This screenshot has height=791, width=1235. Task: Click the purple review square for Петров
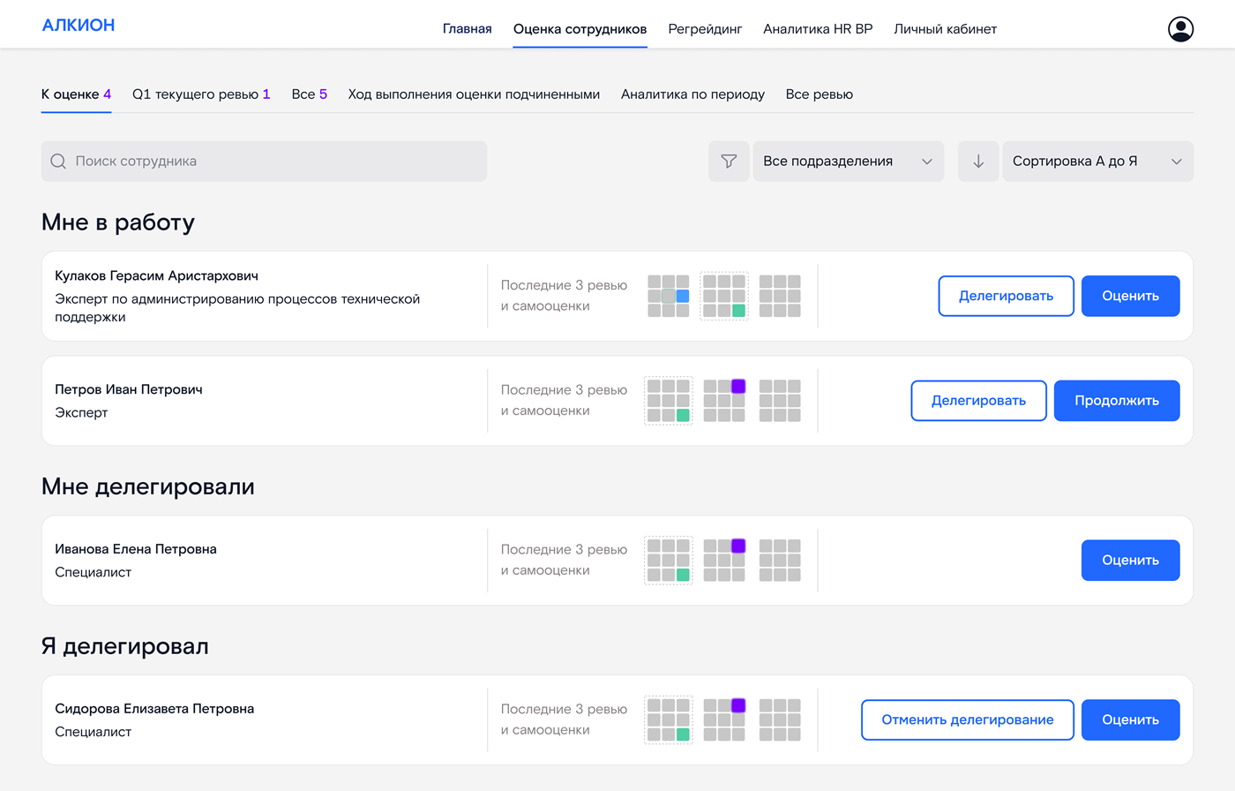pyautogui.click(x=737, y=386)
